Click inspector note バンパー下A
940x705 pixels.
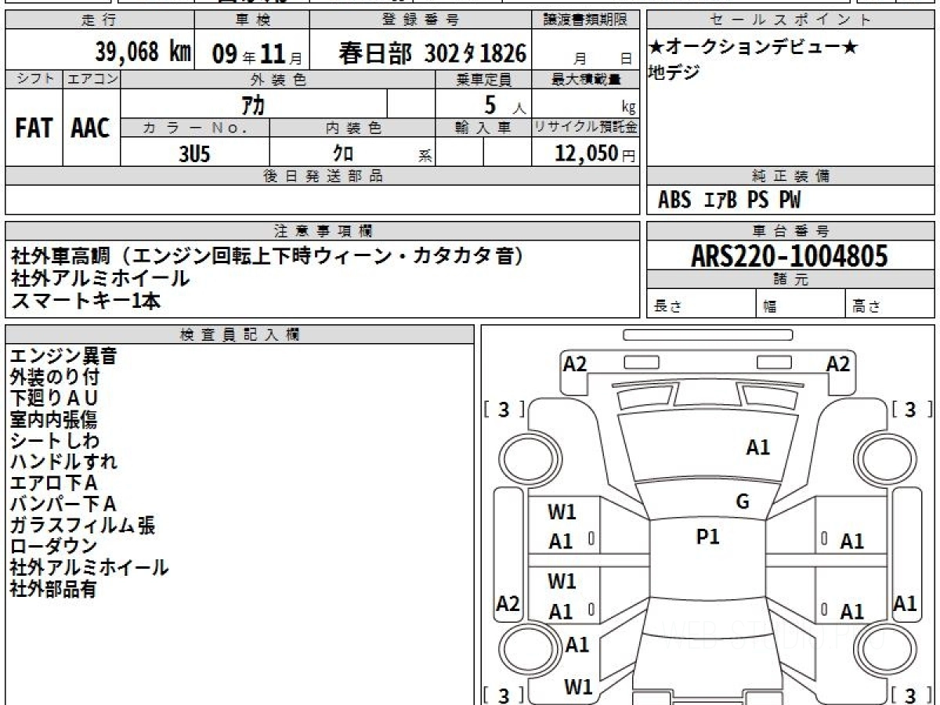[x=63, y=504]
